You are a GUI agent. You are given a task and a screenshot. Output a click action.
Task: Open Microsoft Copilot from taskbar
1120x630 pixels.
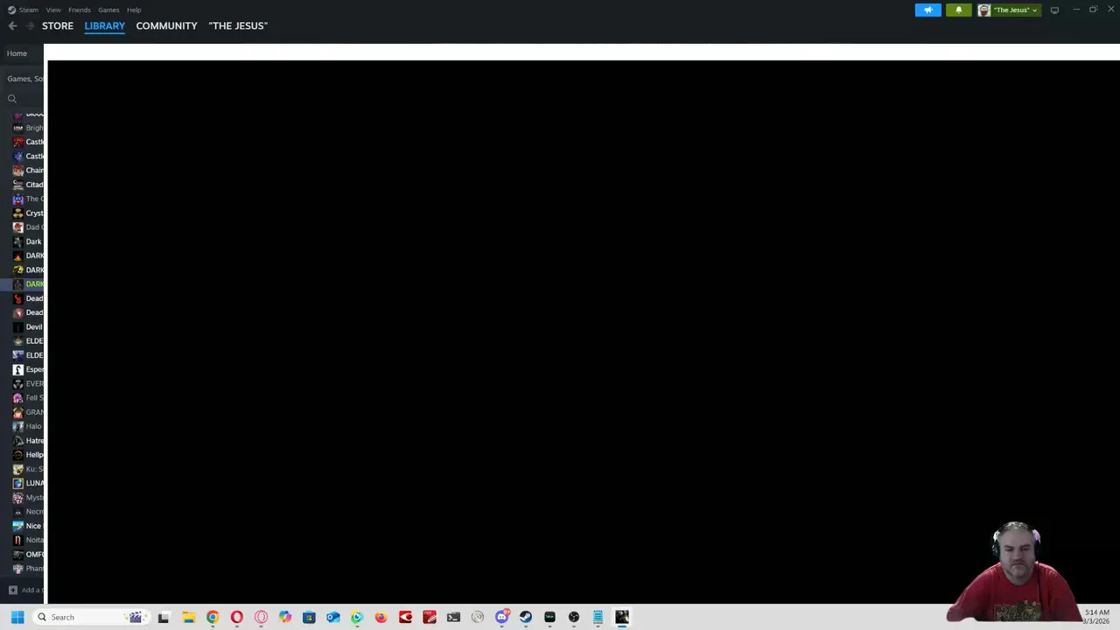pyautogui.click(x=284, y=617)
